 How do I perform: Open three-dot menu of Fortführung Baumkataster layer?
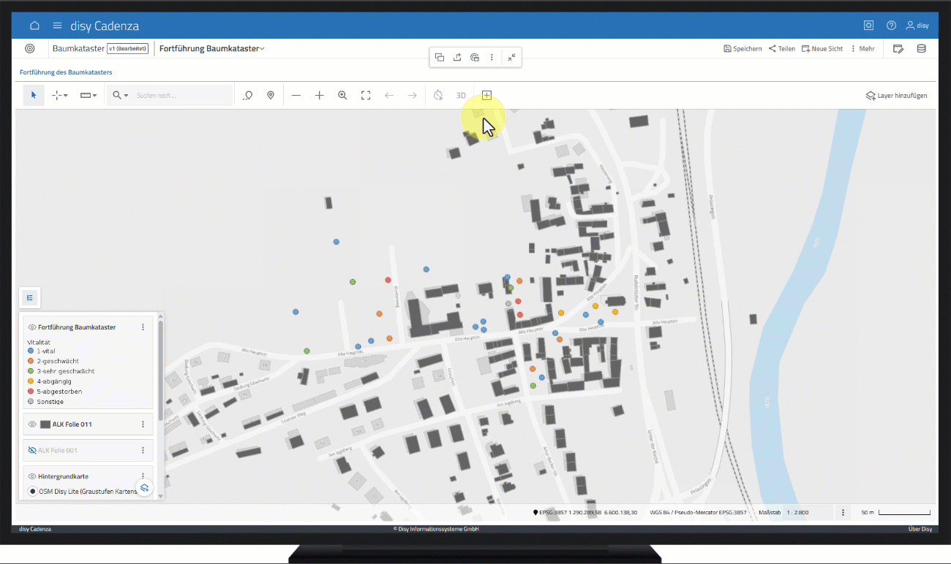[143, 327]
